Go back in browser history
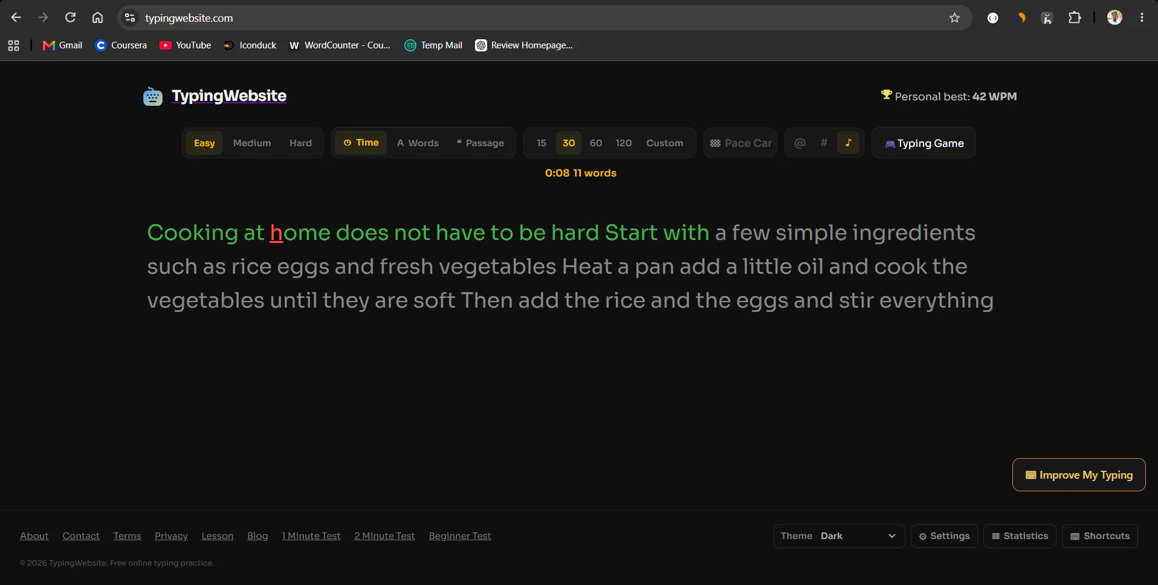The image size is (1158, 585). (16, 18)
